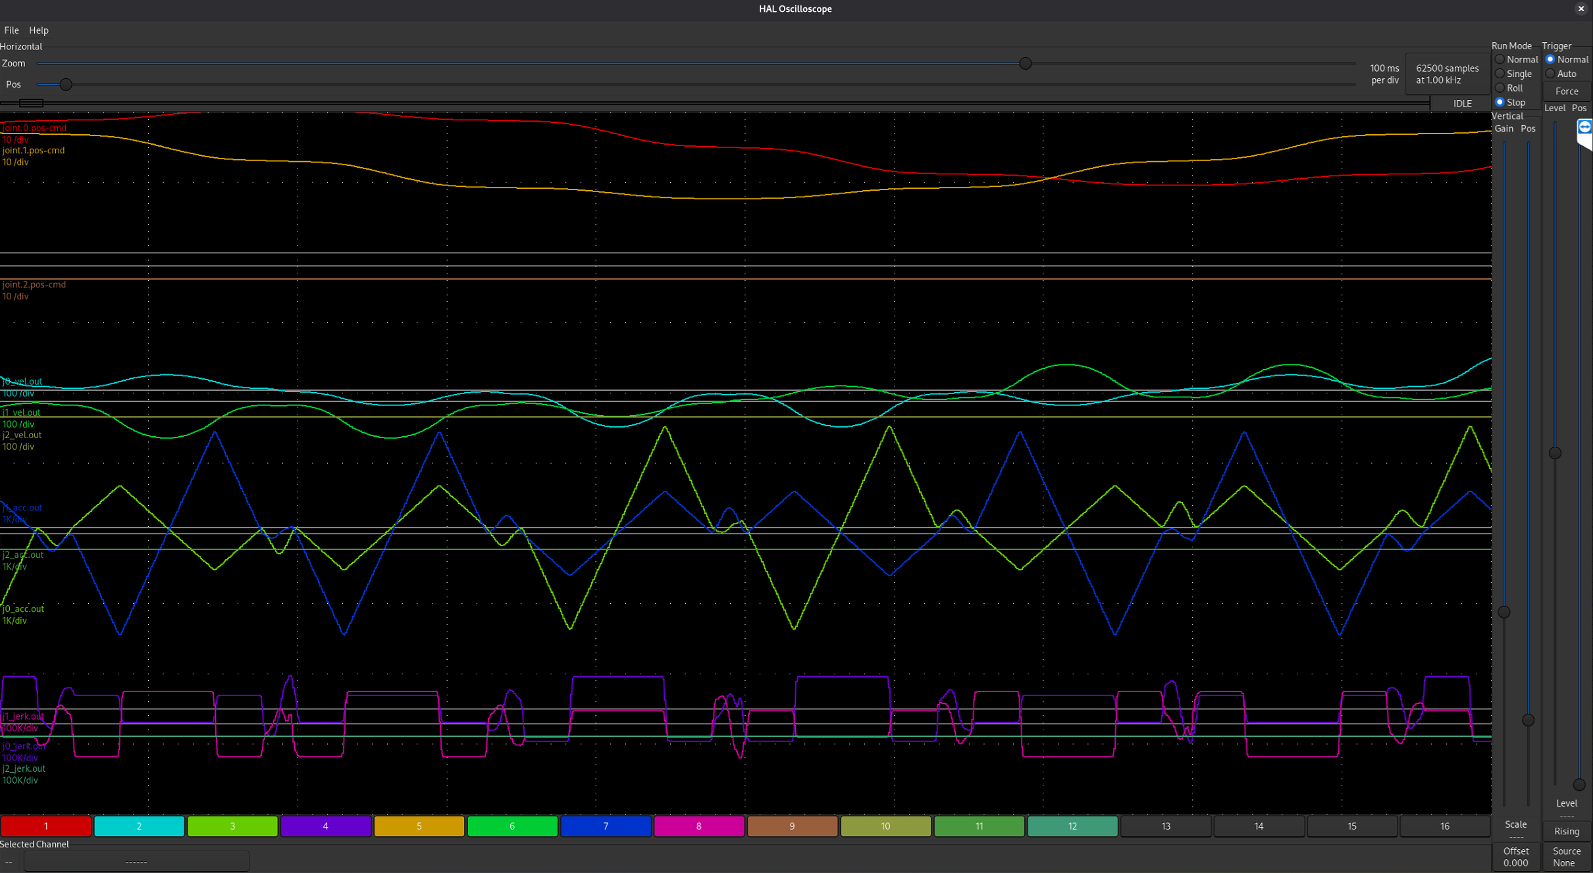Select blue channel 7 button
Image resolution: width=1593 pixels, height=873 pixels.
[606, 826]
